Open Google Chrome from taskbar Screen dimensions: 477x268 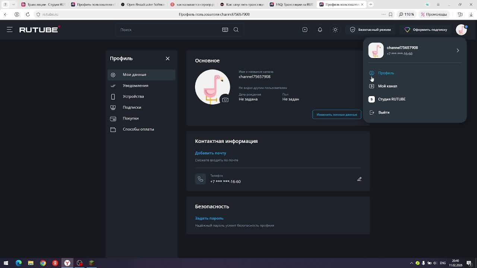[43, 263]
